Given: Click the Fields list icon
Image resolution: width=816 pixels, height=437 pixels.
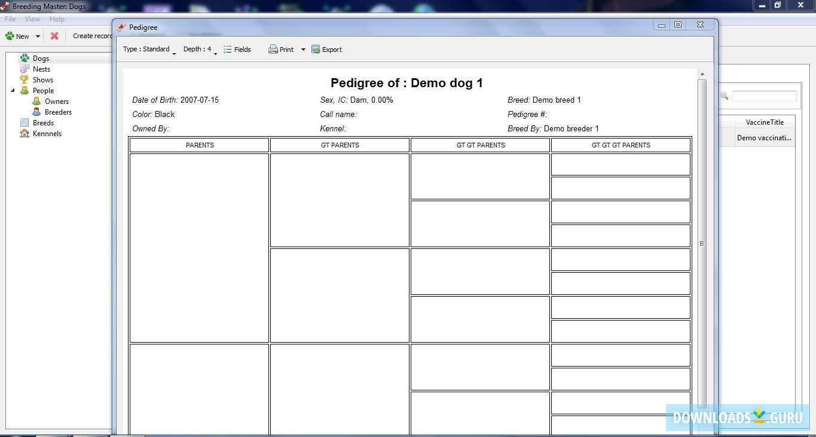Looking at the screenshot, I should (228, 50).
